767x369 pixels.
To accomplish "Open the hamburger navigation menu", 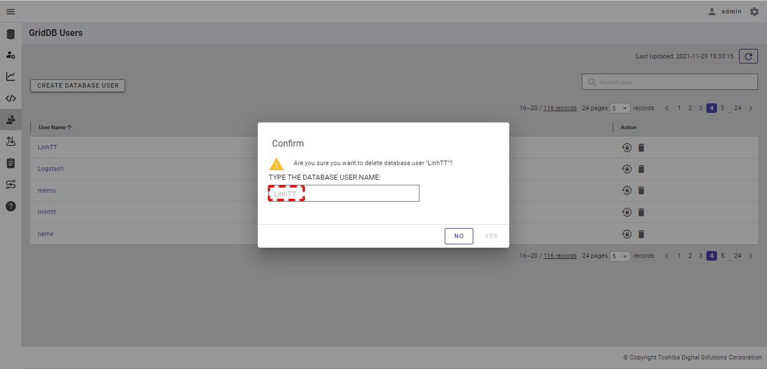I will click(x=11, y=11).
